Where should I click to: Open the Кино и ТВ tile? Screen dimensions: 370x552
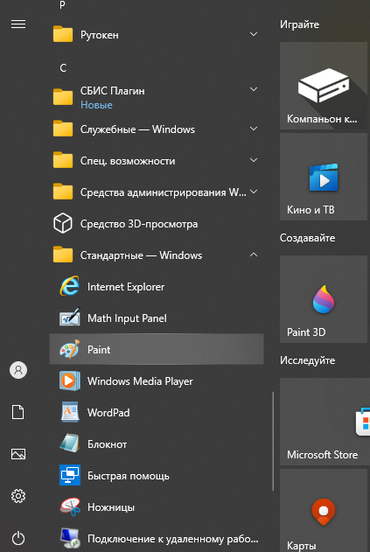click(324, 177)
